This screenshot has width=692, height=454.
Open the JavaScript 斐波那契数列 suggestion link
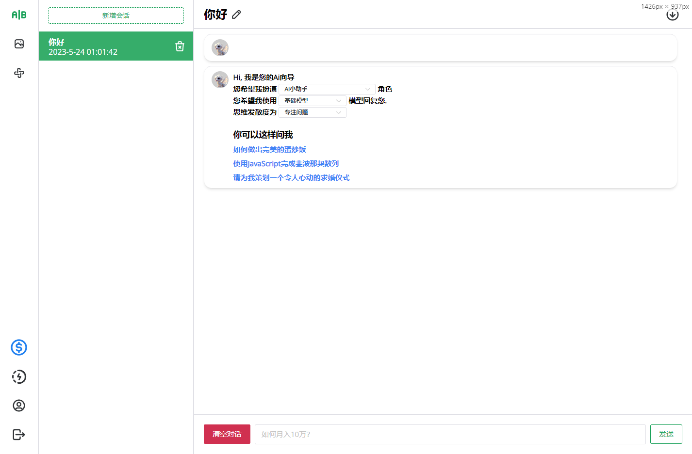tap(286, 164)
